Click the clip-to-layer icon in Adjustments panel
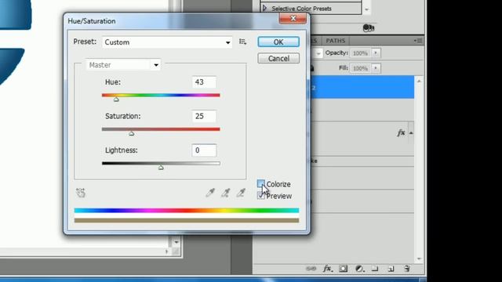 point(369,28)
